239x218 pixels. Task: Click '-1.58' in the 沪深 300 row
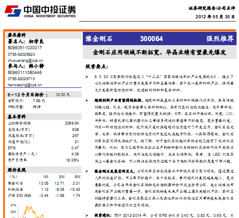60,195
